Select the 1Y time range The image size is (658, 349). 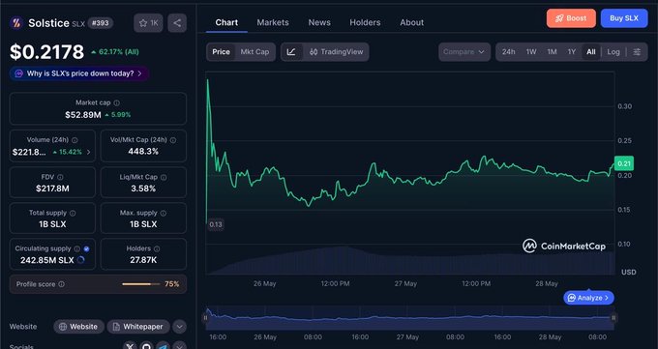[572, 52]
